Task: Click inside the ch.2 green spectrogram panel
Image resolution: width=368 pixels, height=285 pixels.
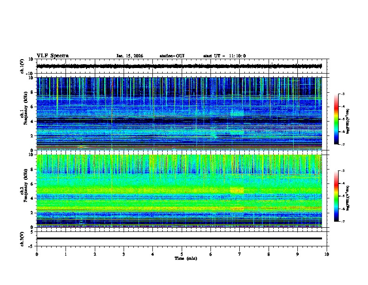Action: (179, 191)
